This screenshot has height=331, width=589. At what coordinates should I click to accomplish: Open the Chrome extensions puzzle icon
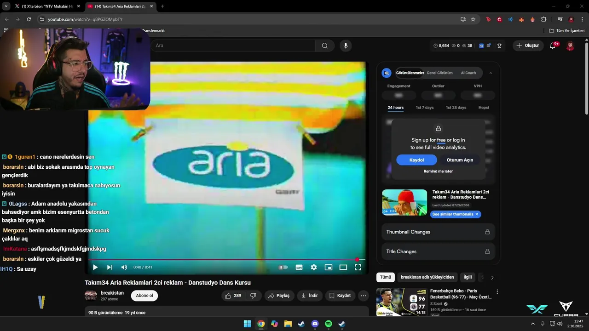[x=544, y=19]
